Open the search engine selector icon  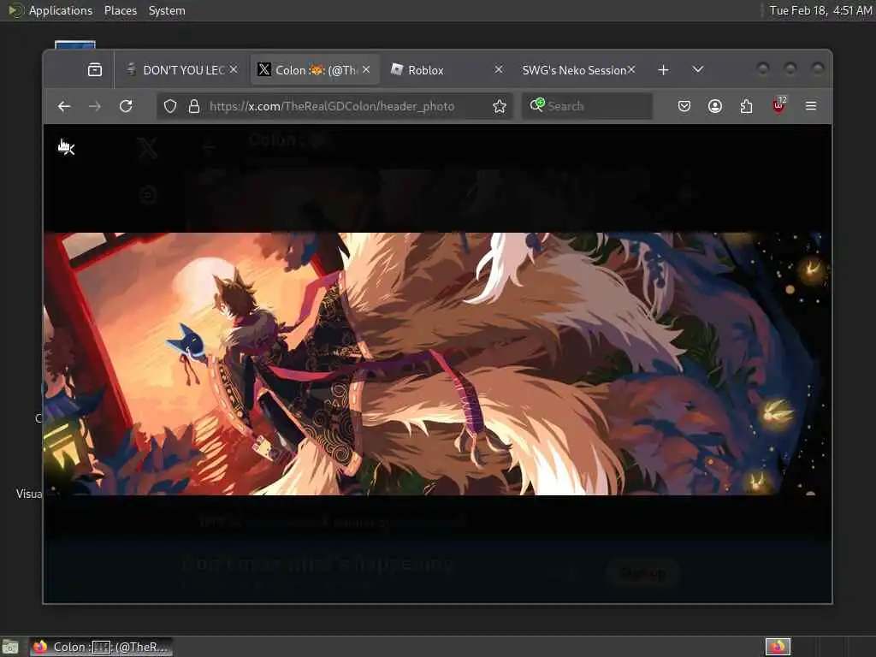pos(537,104)
